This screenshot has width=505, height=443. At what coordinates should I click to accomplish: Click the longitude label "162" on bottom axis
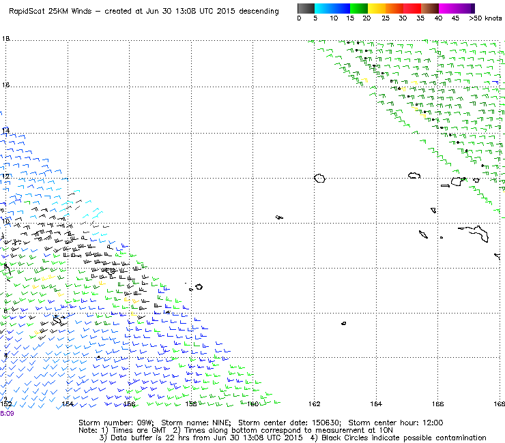click(x=315, y=403)
